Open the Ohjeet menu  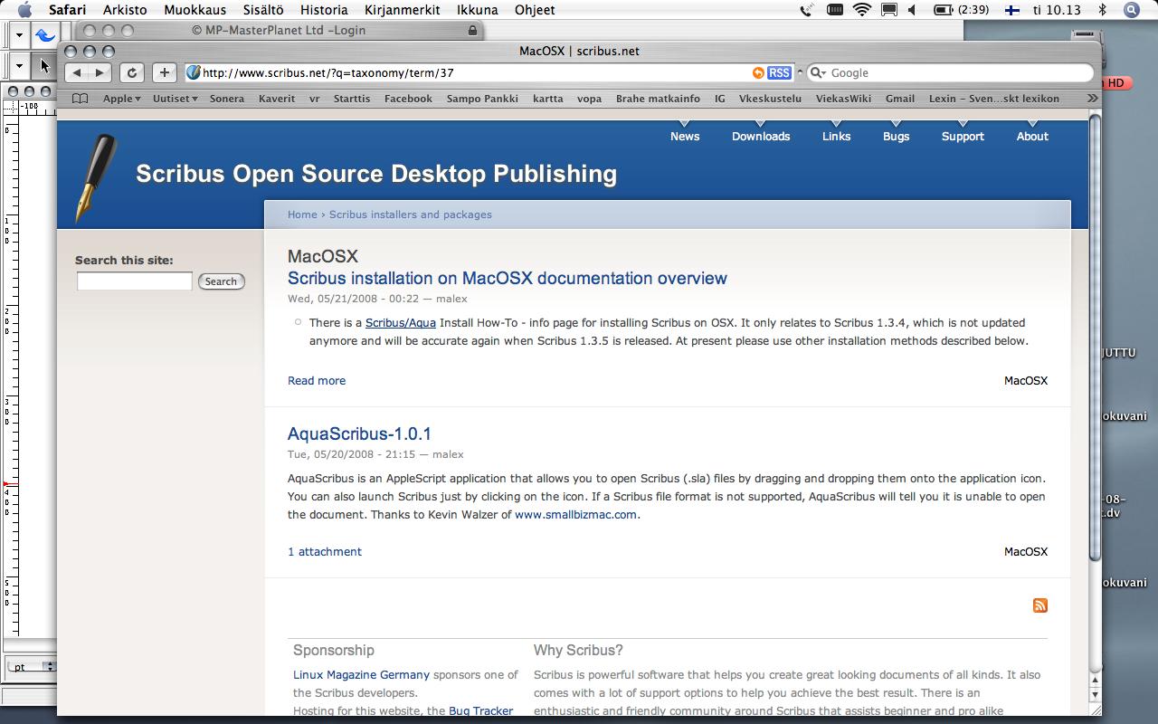coord(535,10)
